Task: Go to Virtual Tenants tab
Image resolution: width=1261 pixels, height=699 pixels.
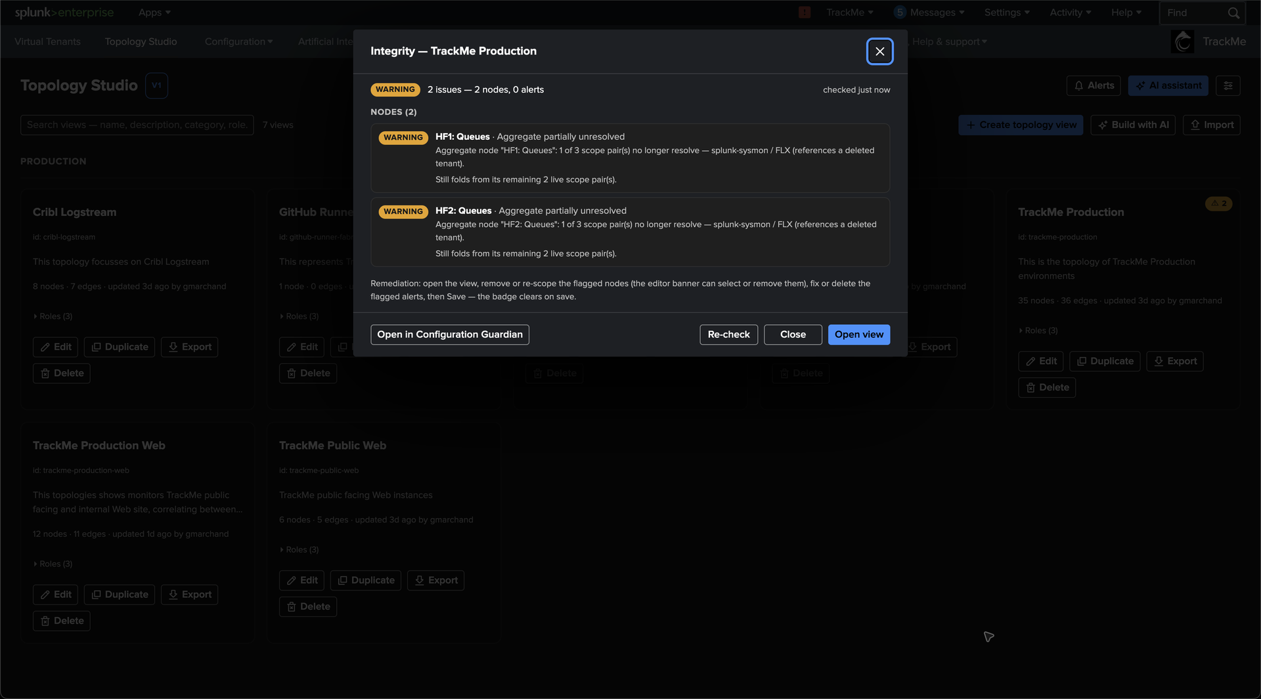Action: click(x=47, y=41)
